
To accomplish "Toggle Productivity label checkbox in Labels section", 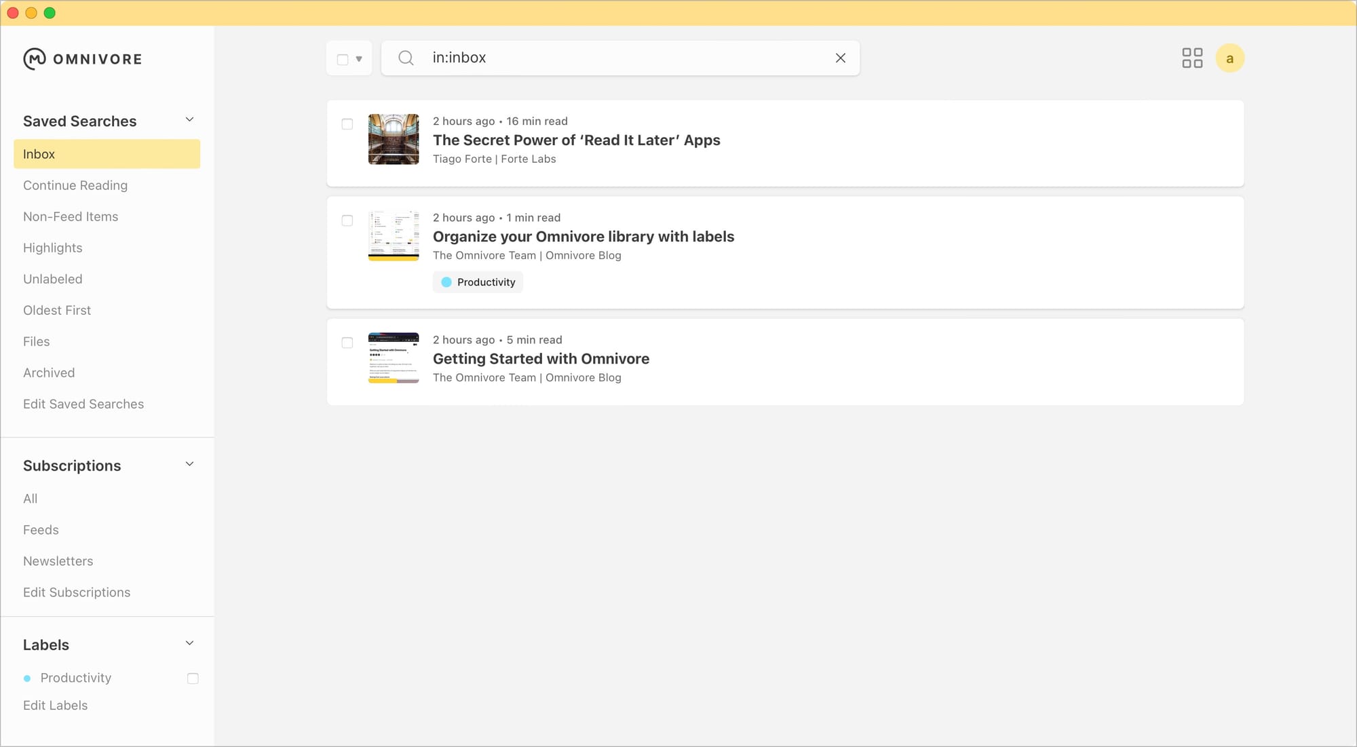I will (192, 678).
